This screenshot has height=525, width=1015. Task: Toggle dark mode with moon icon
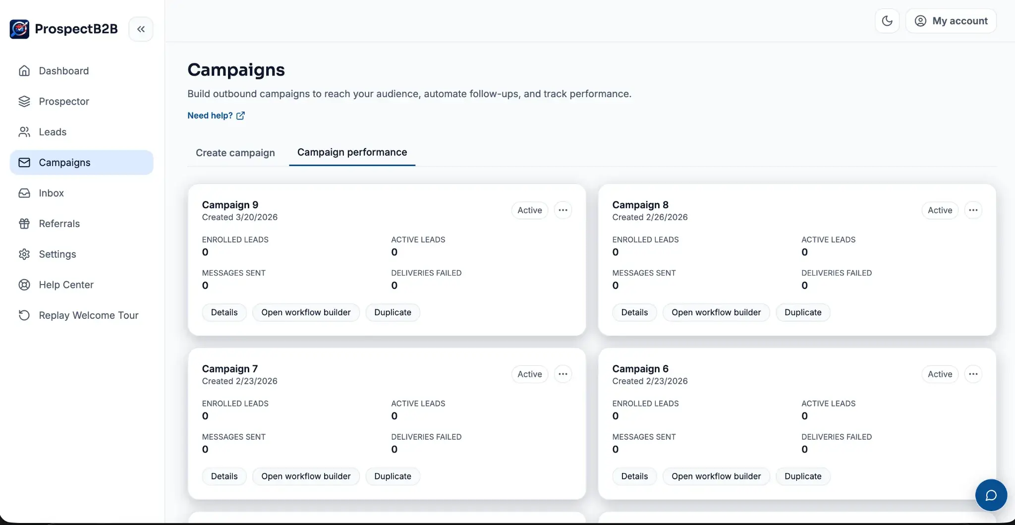[887, 21]
